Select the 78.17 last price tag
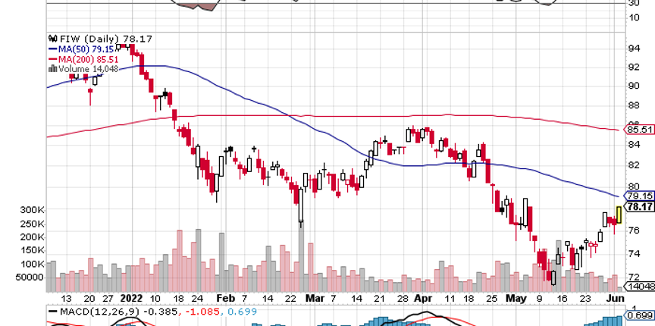Screen dimensions: 655x326 [639, 206]
